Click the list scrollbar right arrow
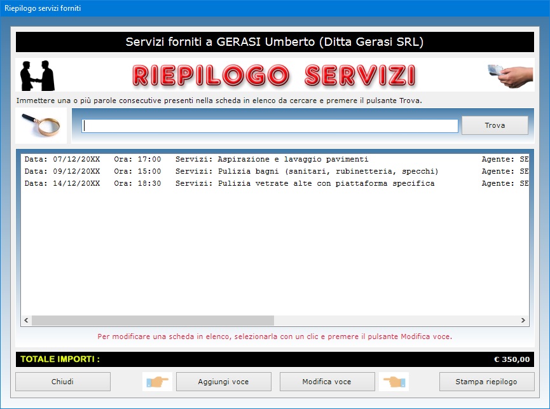550x409 pixels. (523, 321)
